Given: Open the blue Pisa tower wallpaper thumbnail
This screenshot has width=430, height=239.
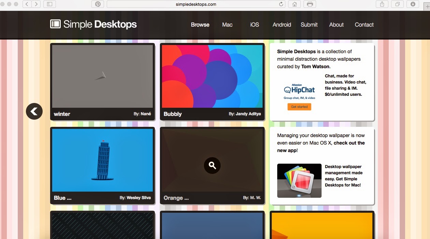Looking at the screenshot, I should point(102,160).
